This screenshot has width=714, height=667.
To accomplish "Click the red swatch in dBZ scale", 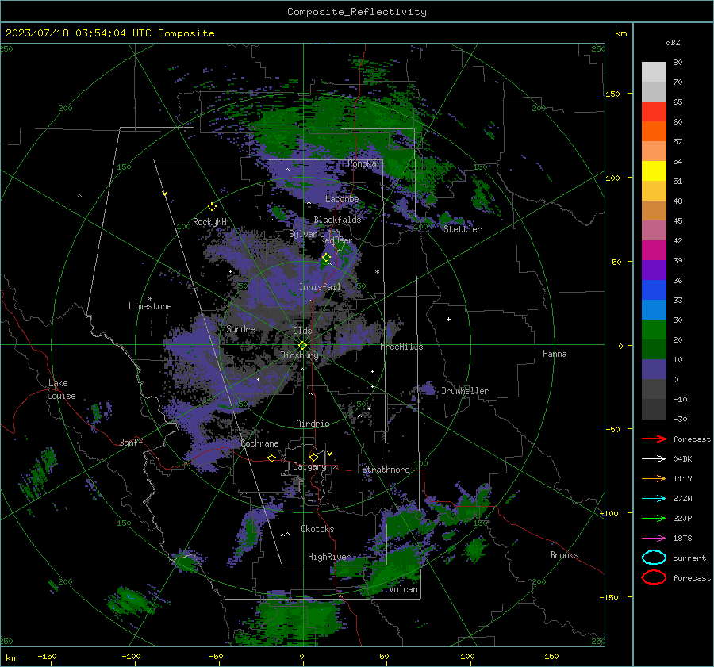I will [654, 112].
